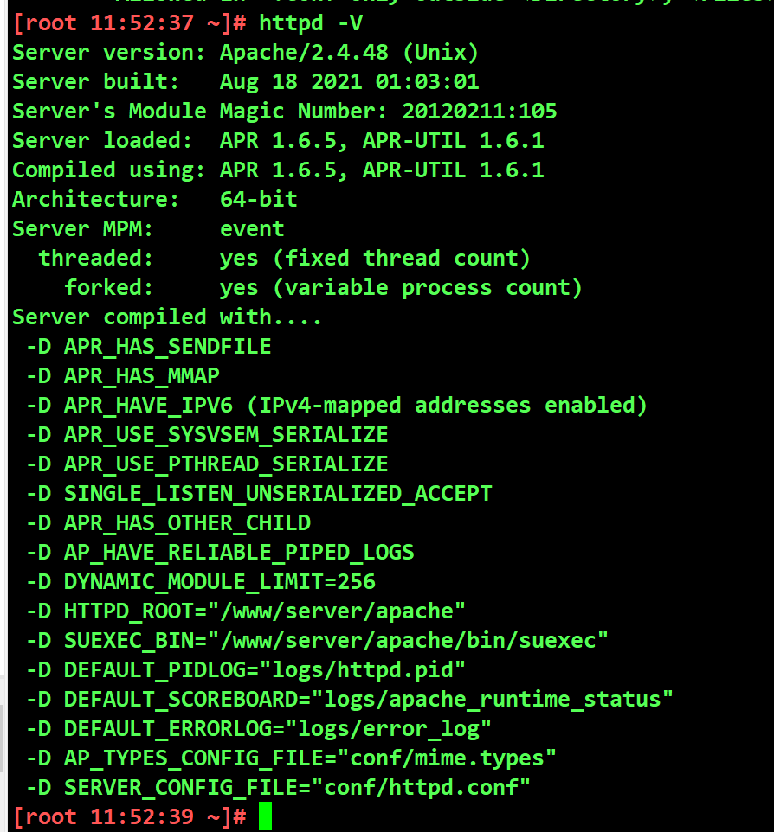Click the green terminal cursor block
Image resolution: width=774 pixels, height=832 pixels.
pyautogui.click(x=265, y=816)
